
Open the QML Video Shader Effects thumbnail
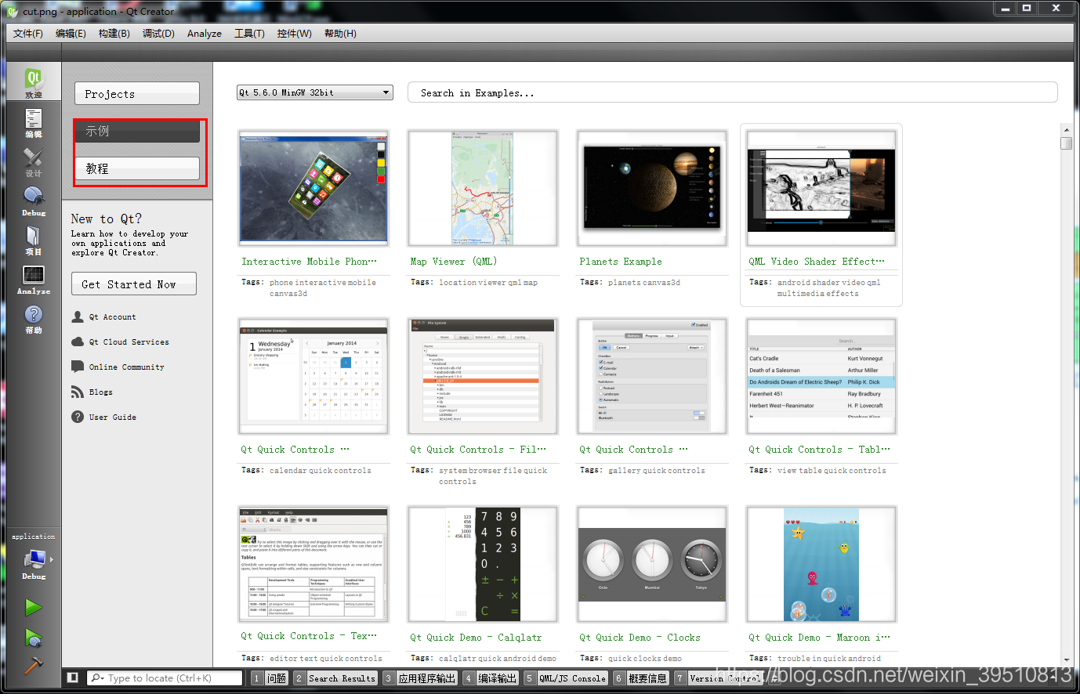[x=821, y=188]
